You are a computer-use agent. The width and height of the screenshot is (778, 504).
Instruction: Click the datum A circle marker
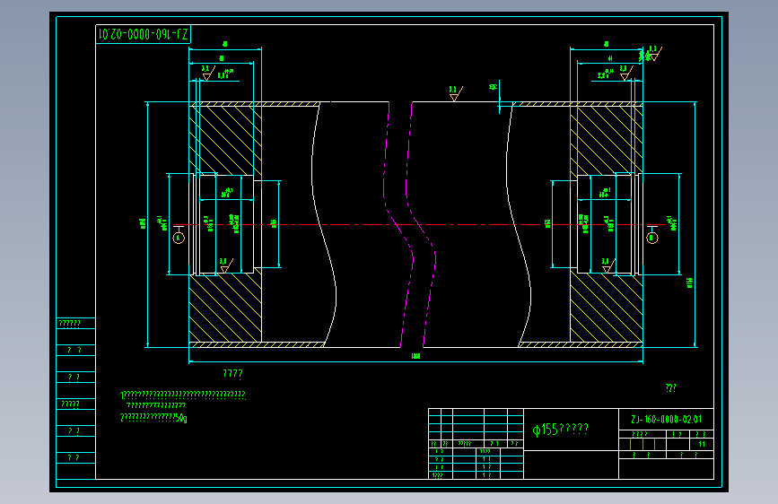pyautogui.click(x=179, y=238)
